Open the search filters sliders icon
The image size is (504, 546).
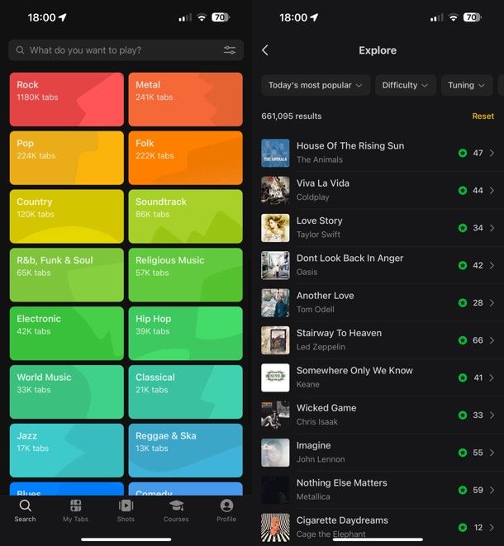tap(230, 50)
